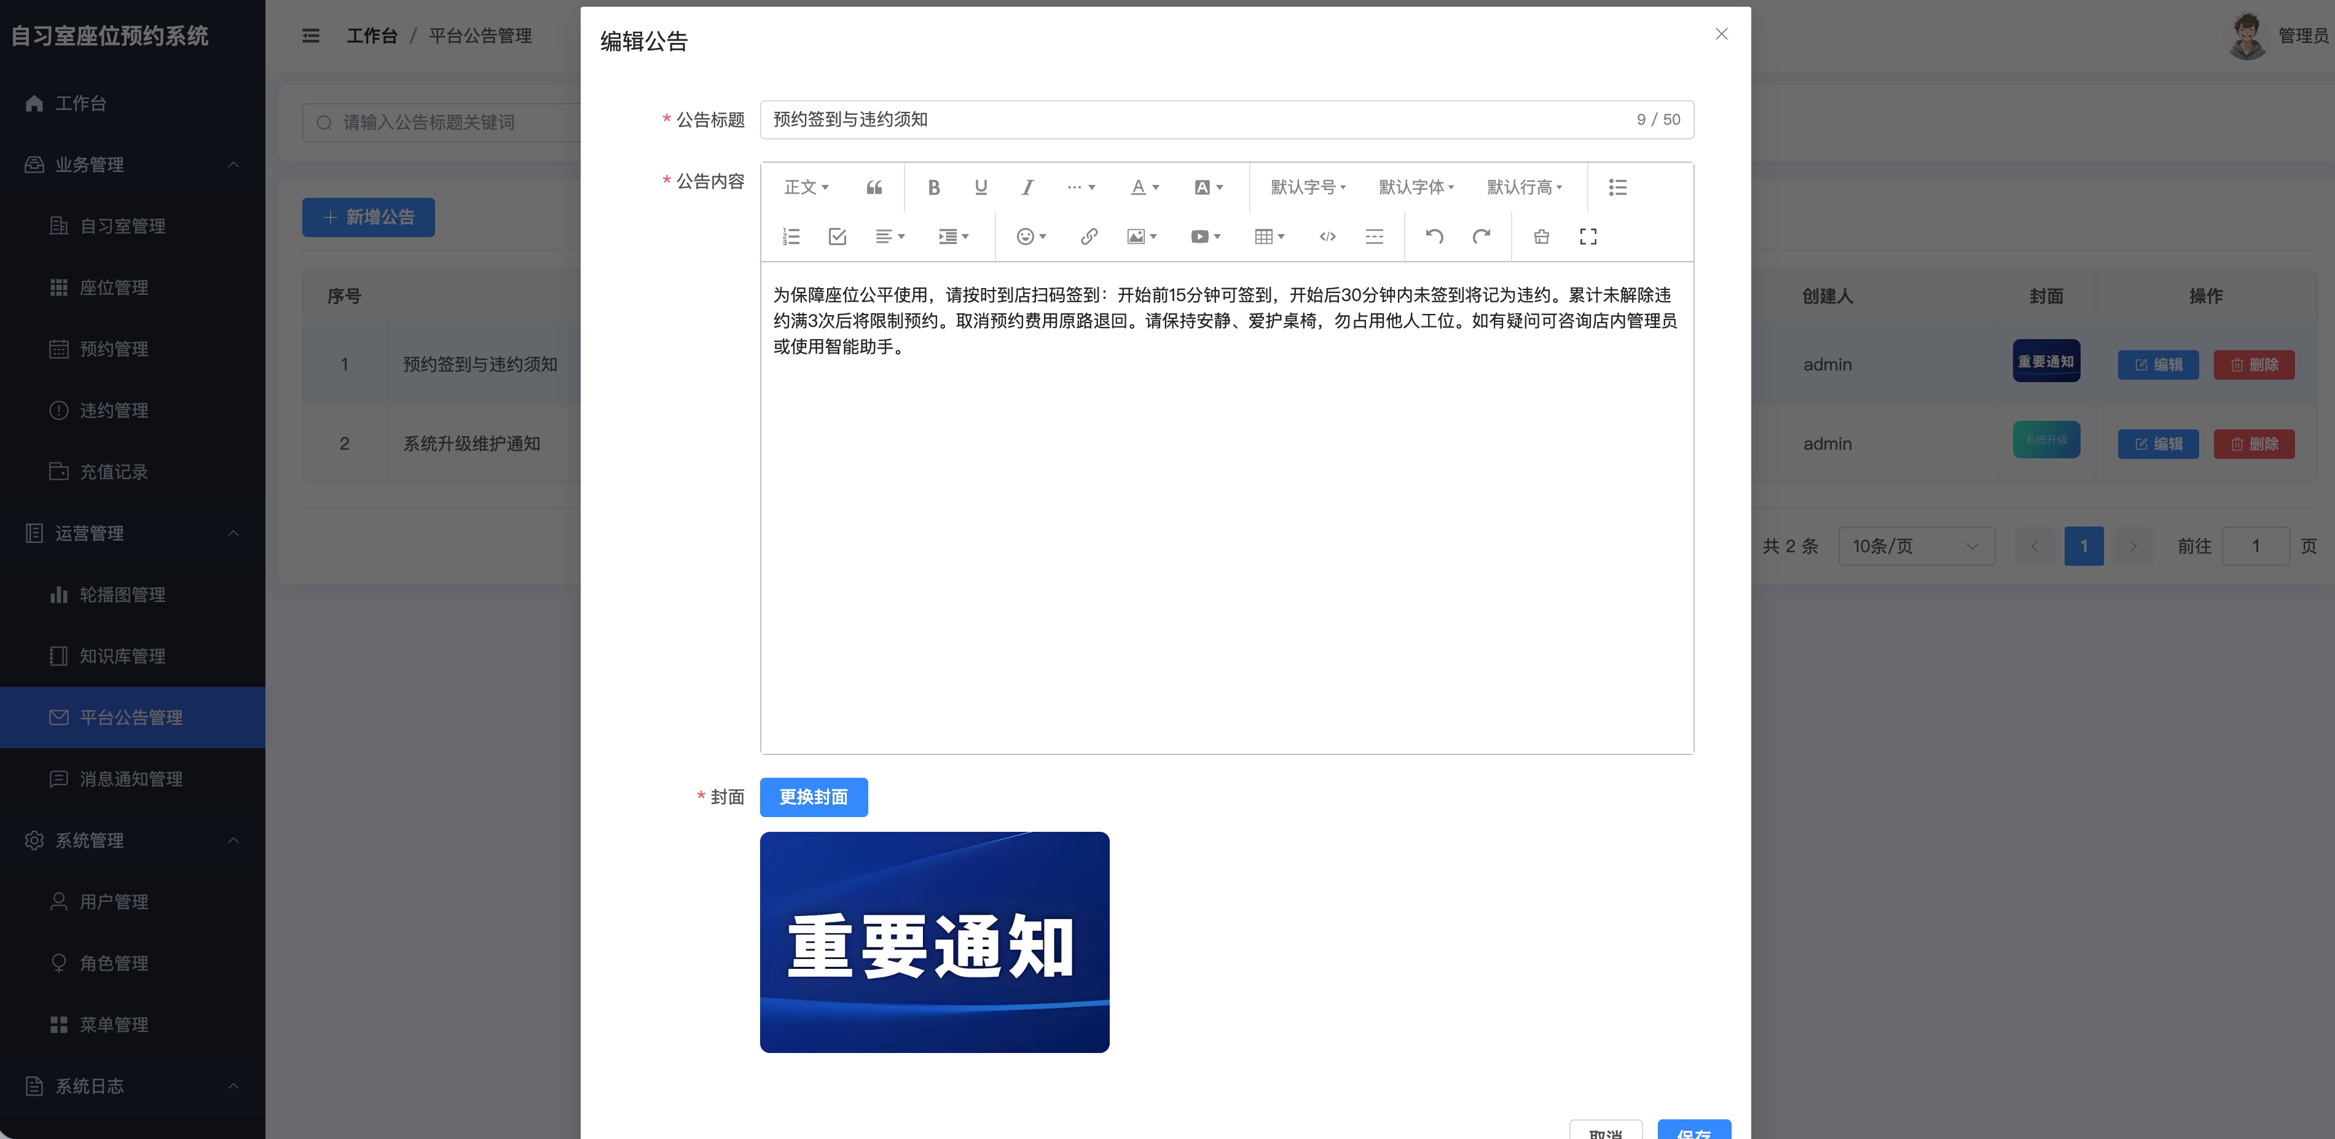Image resolution: width=2335 pixels, height=1139 pixels.
Task: Collapse the 系统管理 sidebar group
Action: click(x=132, y=841)
